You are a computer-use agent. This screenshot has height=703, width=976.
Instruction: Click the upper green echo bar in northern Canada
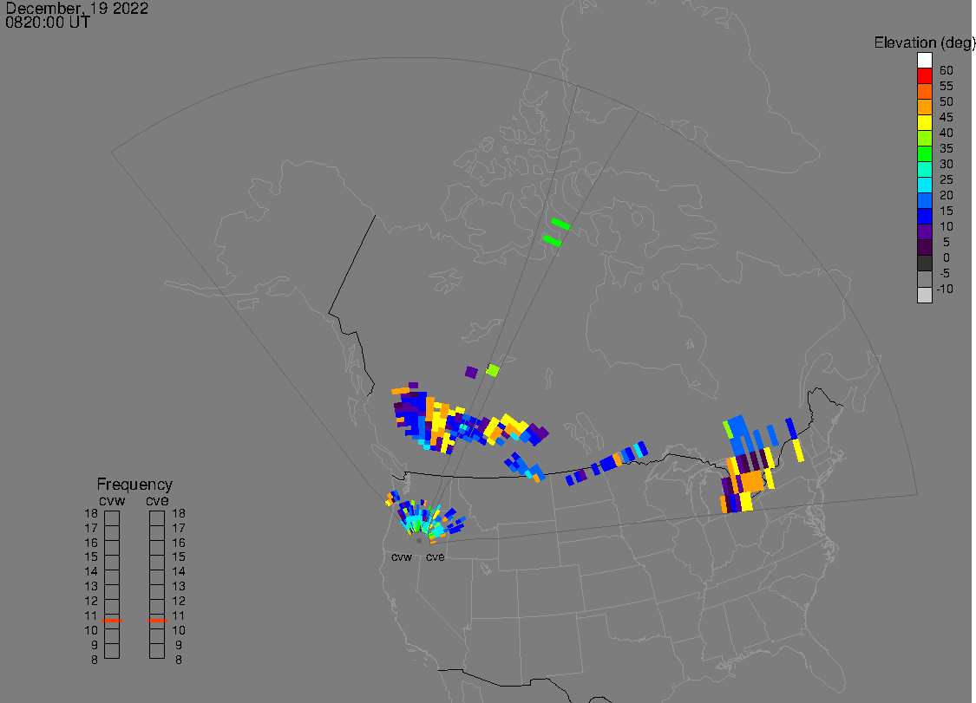(x=560, y=224)
